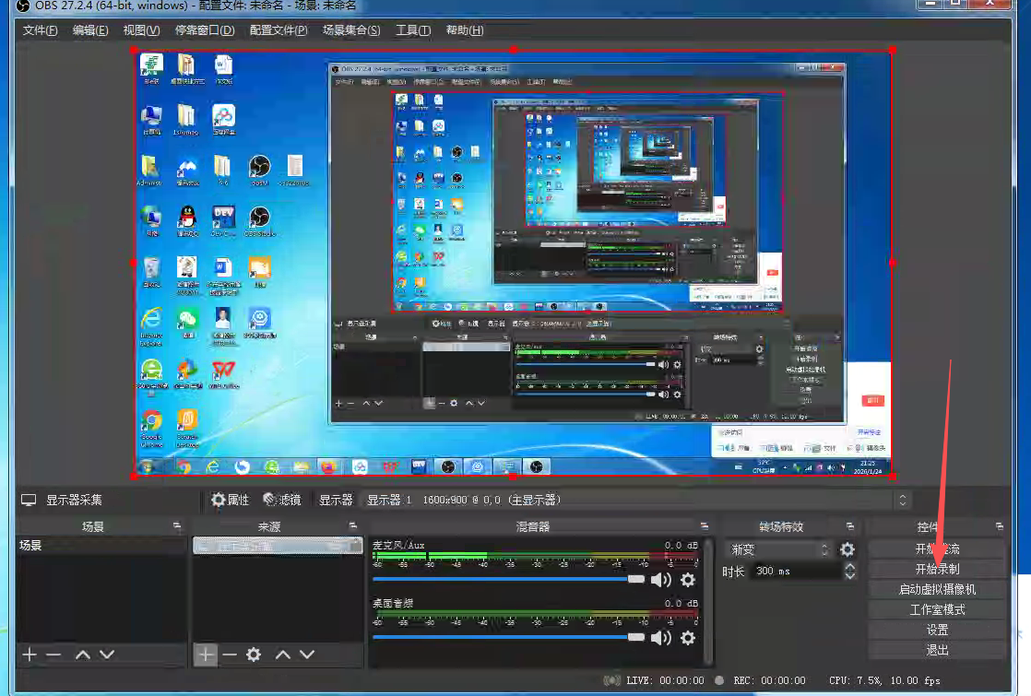
Task: Click the 开始录制 start recording button
Action: 937,569
